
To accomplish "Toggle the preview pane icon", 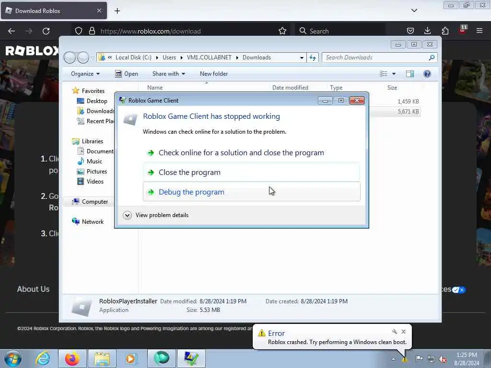I will [x=410, y=74].
